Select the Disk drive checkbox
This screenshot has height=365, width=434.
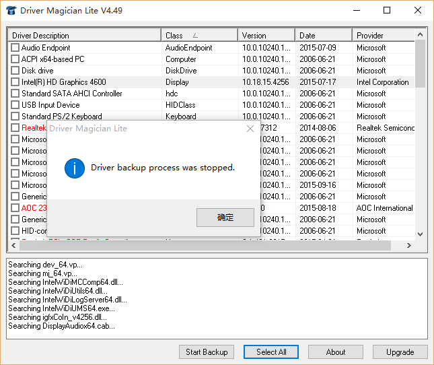point(15,71)
